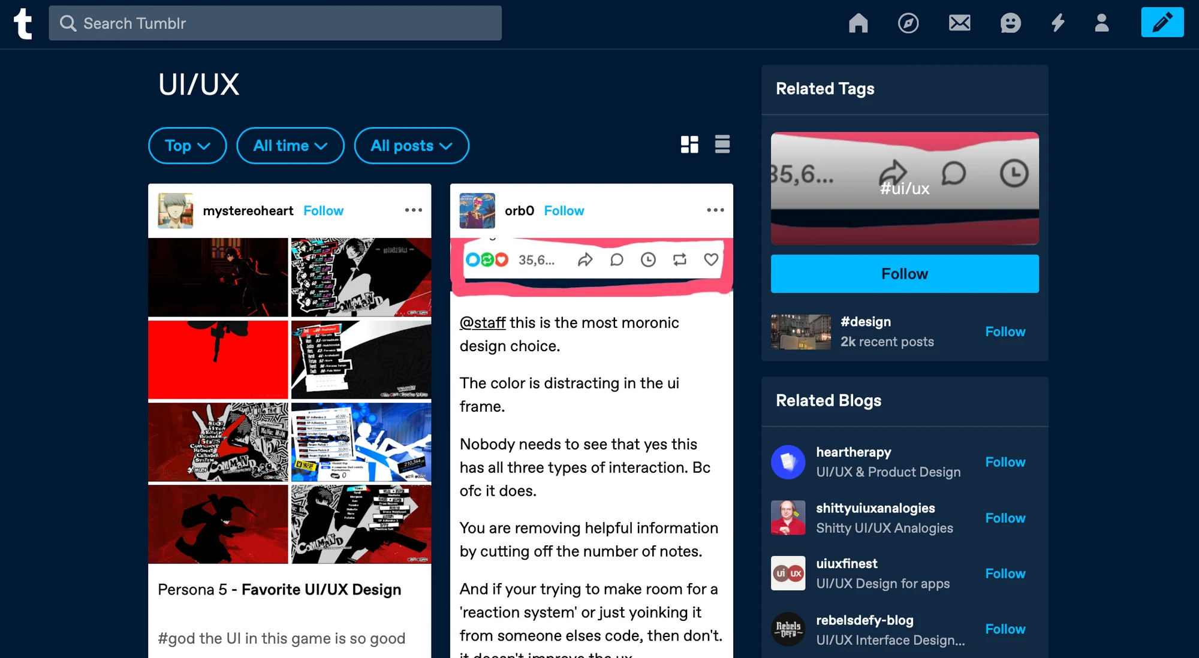
Task: Follow the #design tag
Action: (1005, 331)
